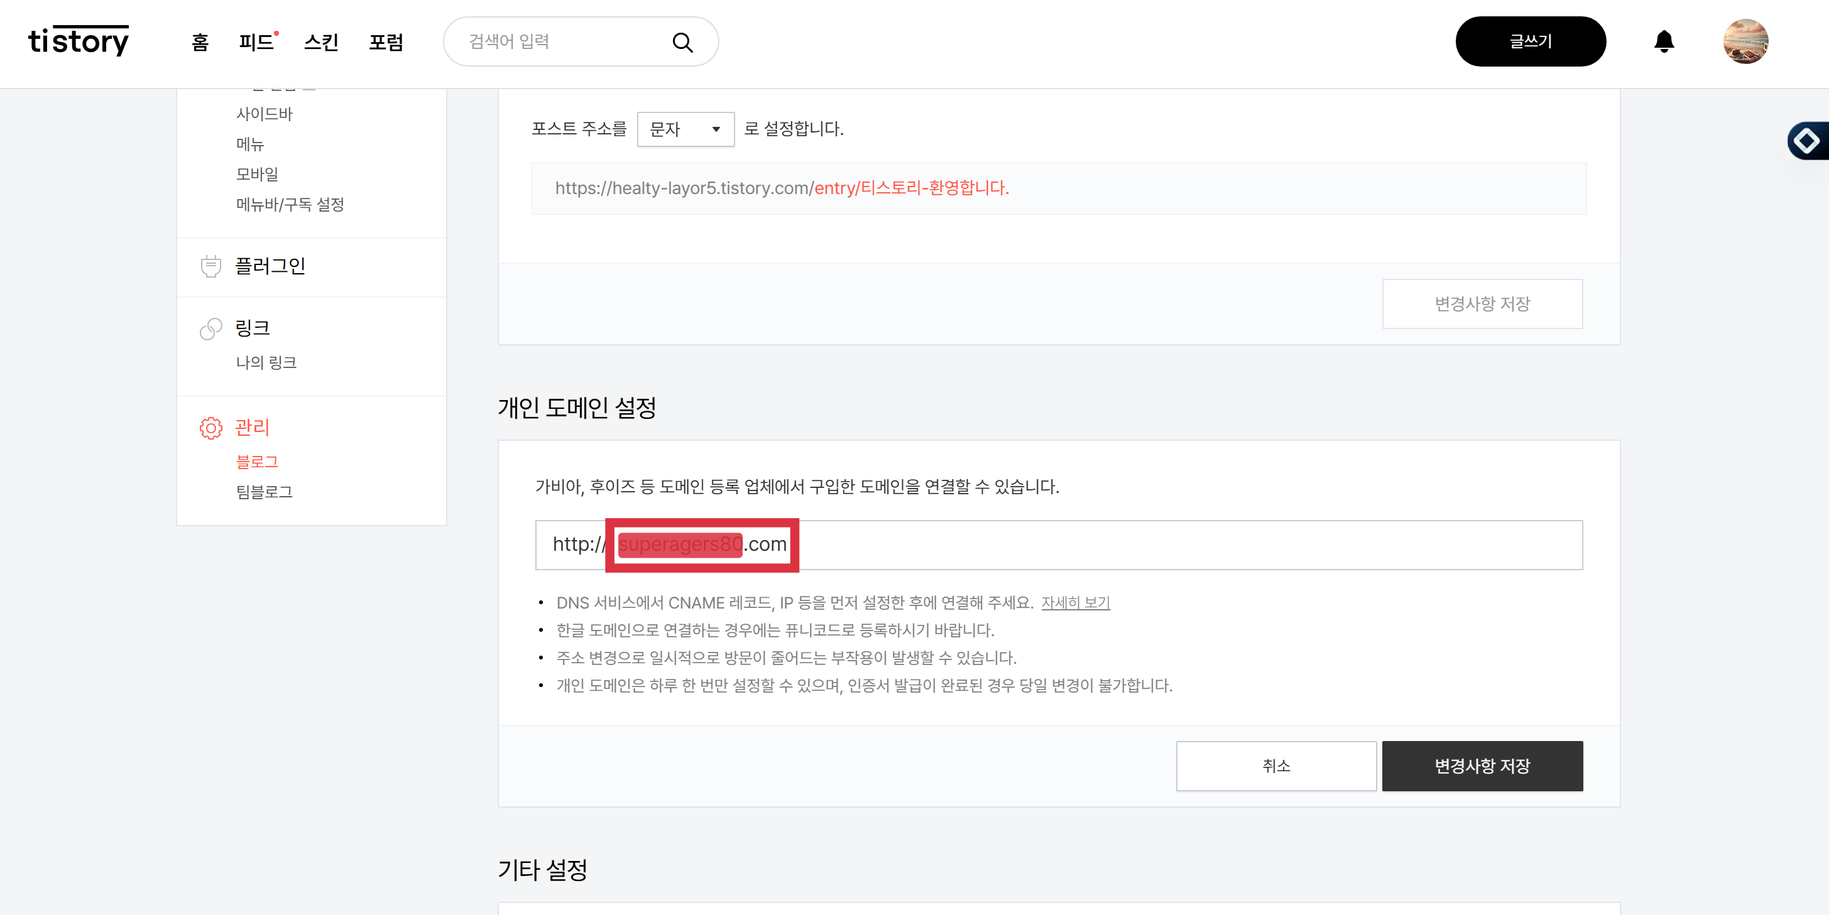Screen dimensions: 1829x915
Task: Click the search magnifier icon
Action: pyautogui.click(x=682, y=43)
